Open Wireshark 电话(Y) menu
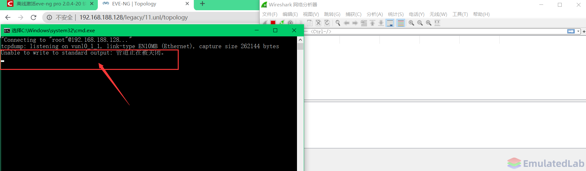 click(x=417, y=14)
